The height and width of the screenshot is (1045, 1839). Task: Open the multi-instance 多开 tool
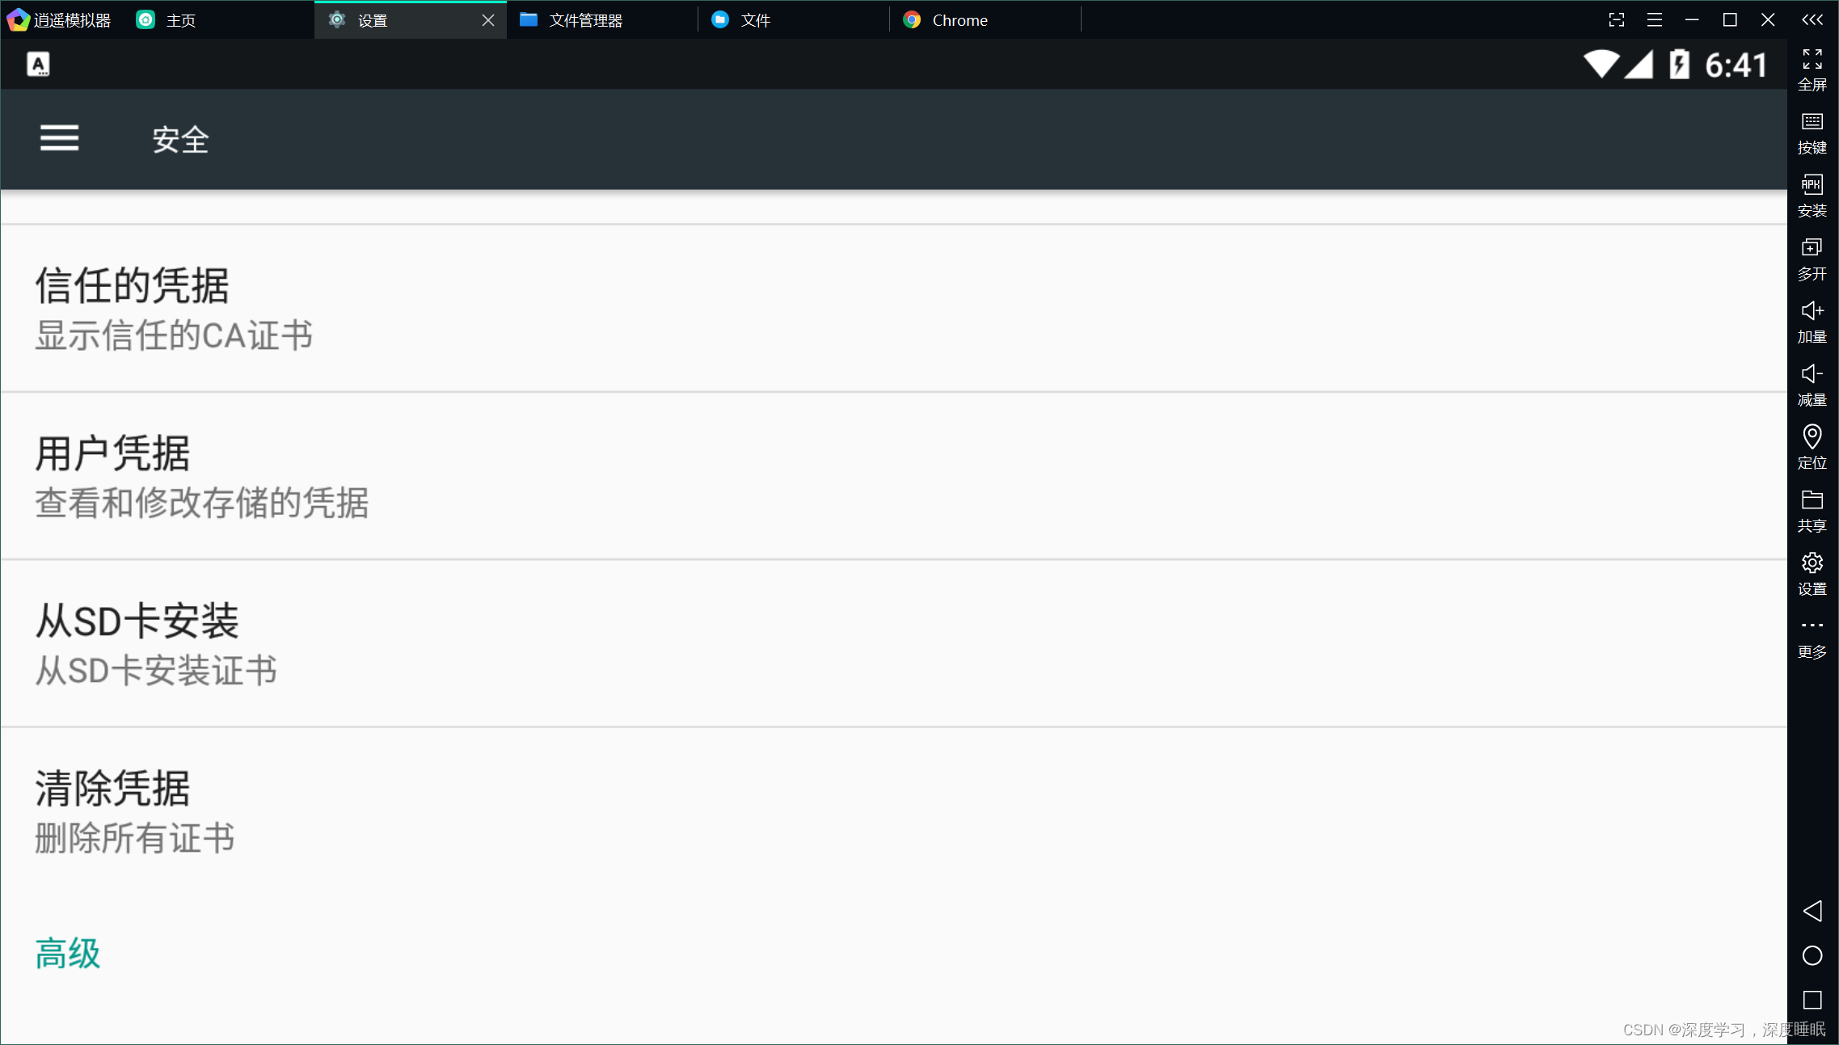(1812, 258)
